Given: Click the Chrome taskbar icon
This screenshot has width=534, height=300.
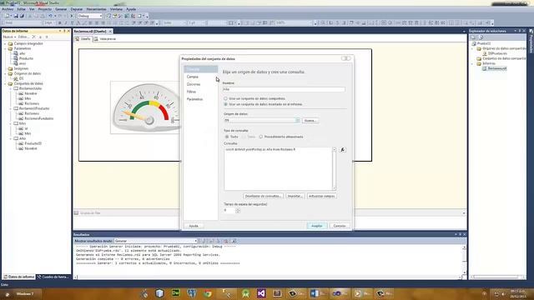Looking at the screenshot, I should coord(208,293).
